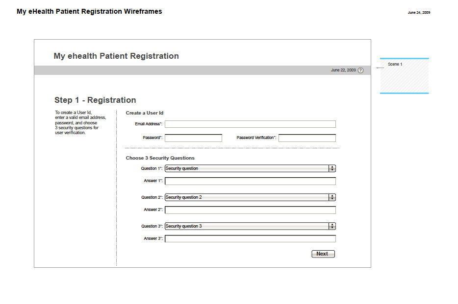Click the Answer 1 text box
Viewport: 458px width, 304px height.
[x=250, y=181]
